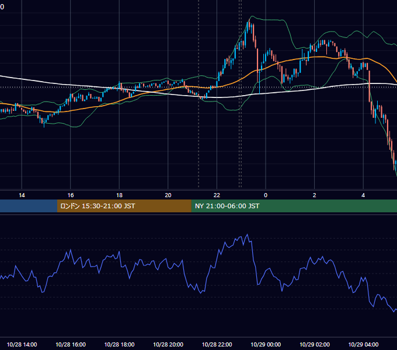
Task: Click the 10/28 16:00 date label
Action: [x=71, y=344]
